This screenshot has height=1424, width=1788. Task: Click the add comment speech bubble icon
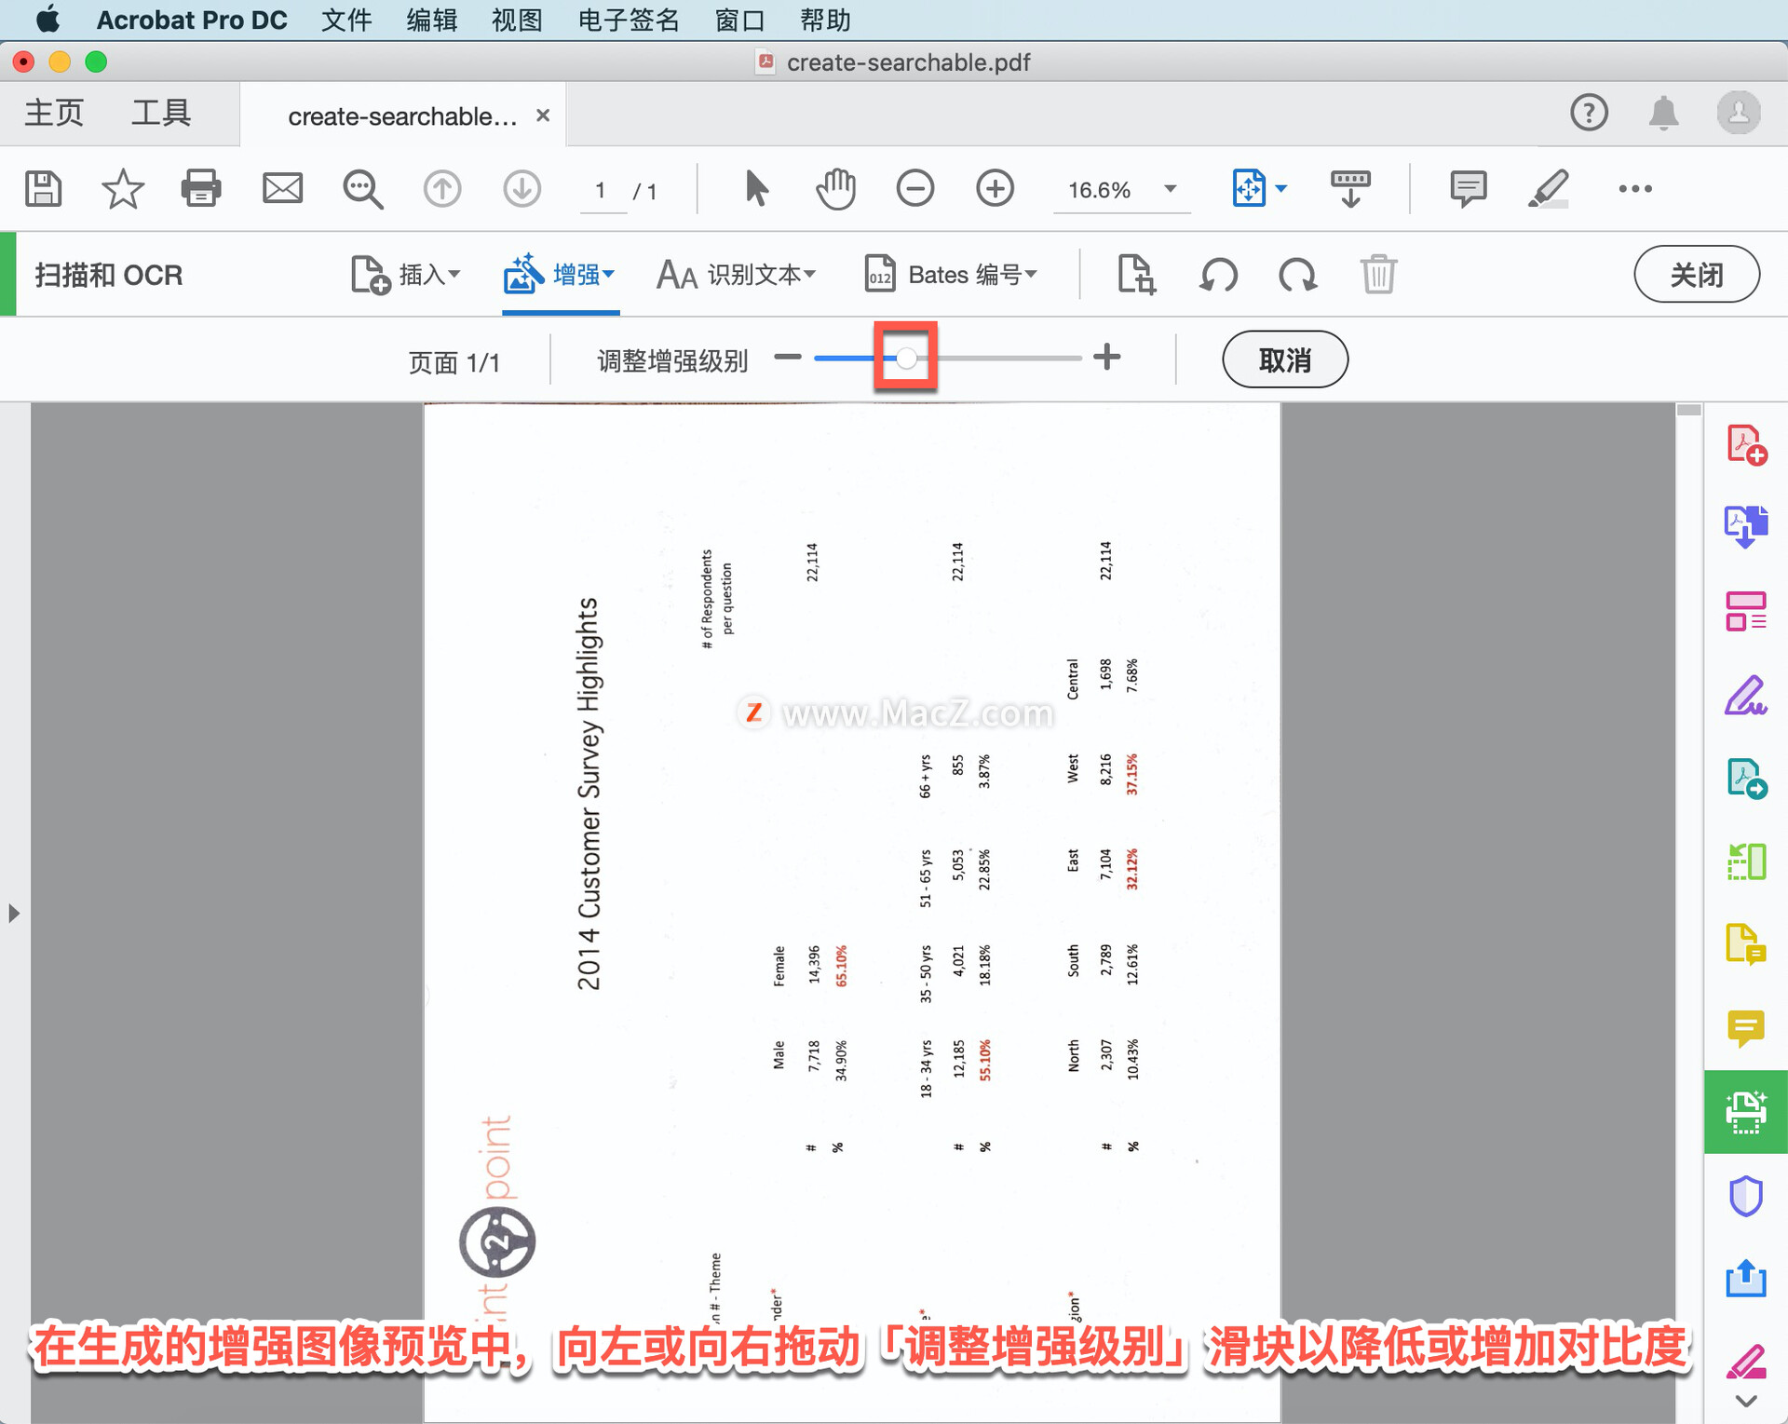[x=1468, y=189]
